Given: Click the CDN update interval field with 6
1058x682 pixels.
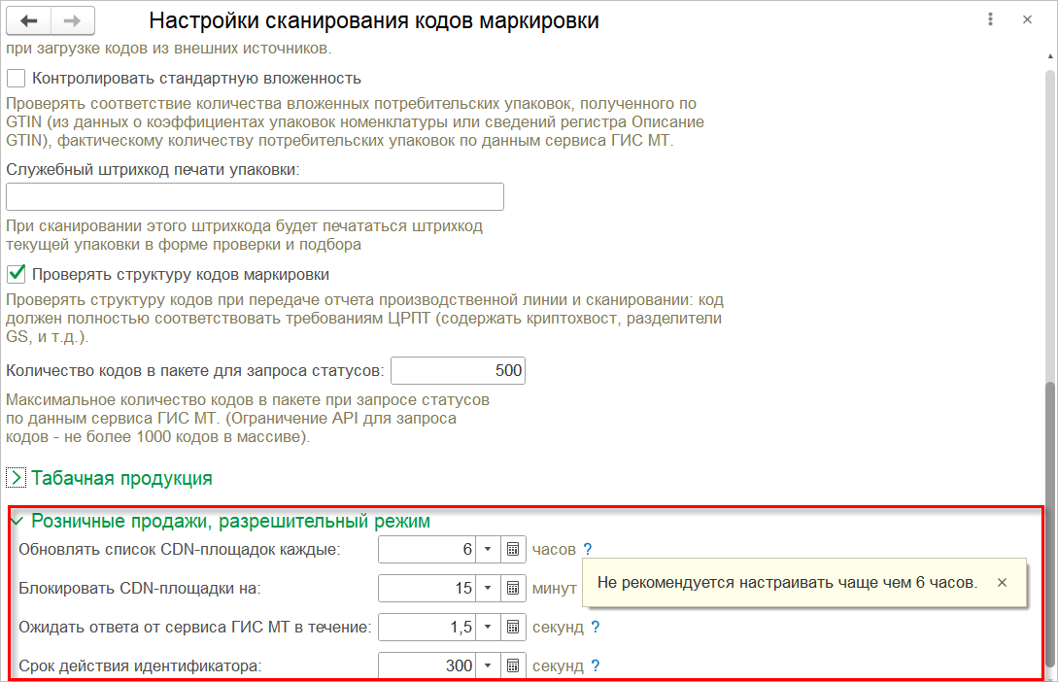Looking at the screenshot, I should tap(427, 549).
